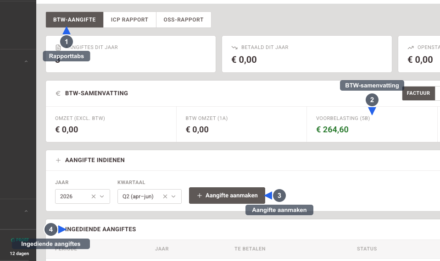Expand the Kwartaal dropdown chevron

tap(174, 196)
